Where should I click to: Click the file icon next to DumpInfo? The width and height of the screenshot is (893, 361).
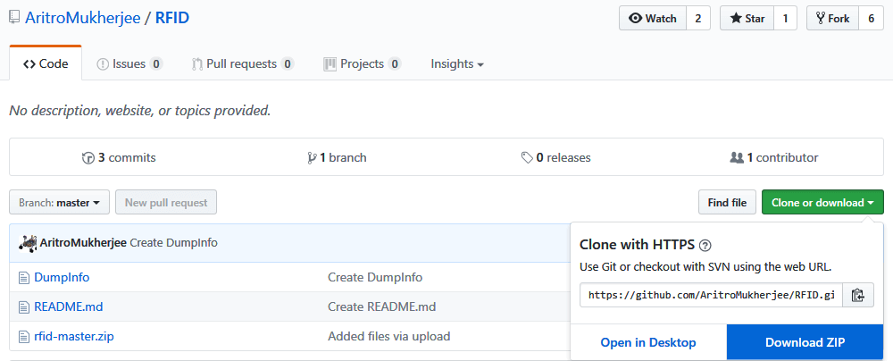coord(23,278)
